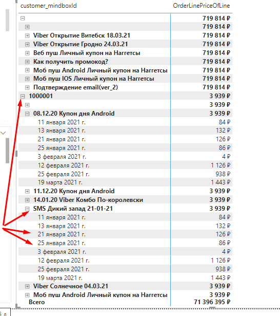
Task: Click the grand total 71 396 395 ₽
Action: [x=212, y=302]
